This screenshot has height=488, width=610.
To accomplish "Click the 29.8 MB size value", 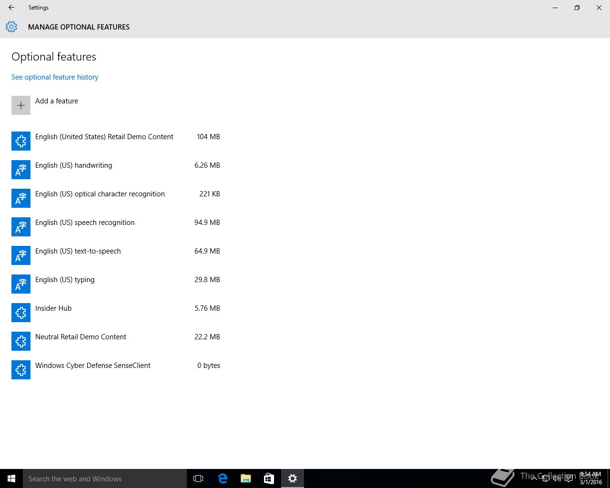I will click(207, 280).
